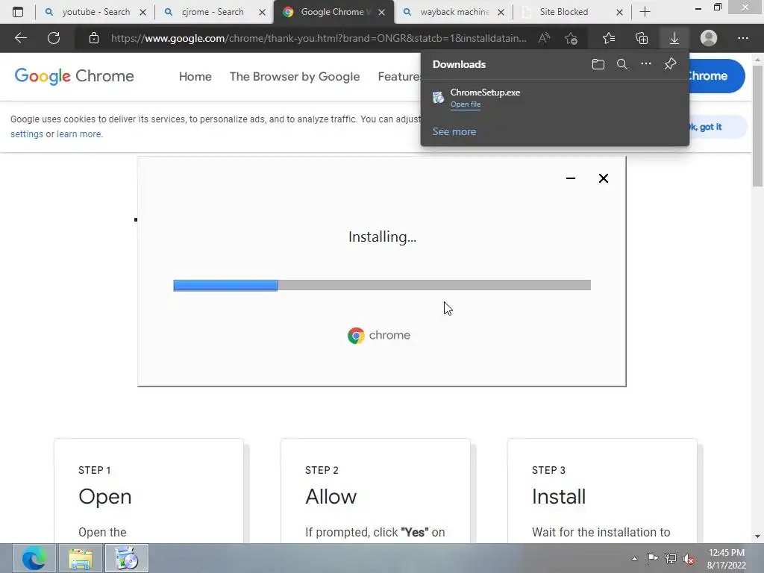Image resolution: width=764 pixels, height=573 pixels.
Task: Click the Installing... status text
Action: (382, 237)
